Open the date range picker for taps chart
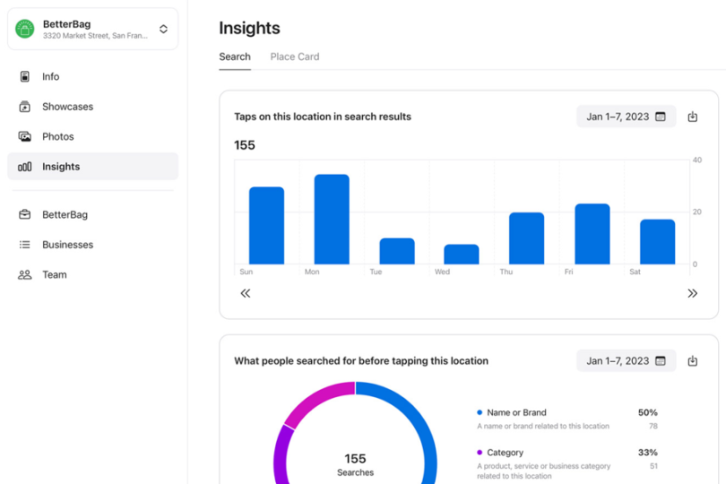 point(626,117)
